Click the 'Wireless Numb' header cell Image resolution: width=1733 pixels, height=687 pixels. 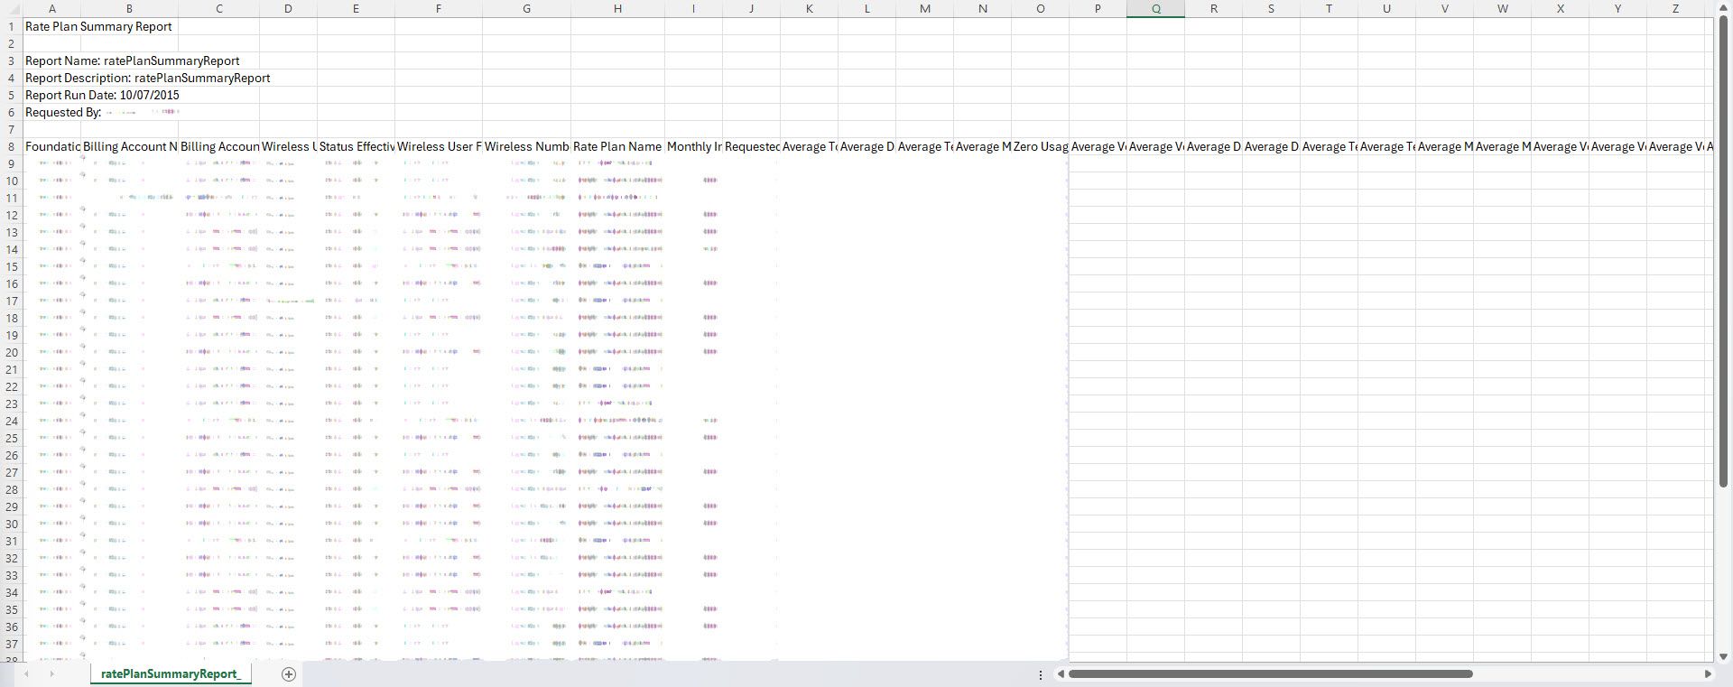(526, 147)
